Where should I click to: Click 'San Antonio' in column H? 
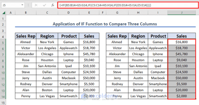[x=138, y=66]
